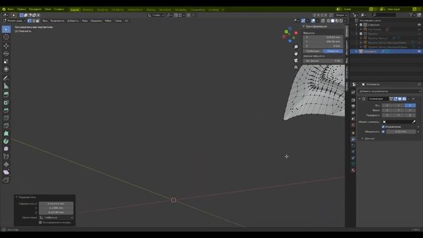Enable Z axis button in the Ось row
The image size is (423, 238).
click(410, 106)
